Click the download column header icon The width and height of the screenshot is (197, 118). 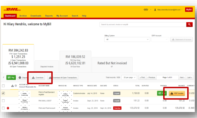12,86
